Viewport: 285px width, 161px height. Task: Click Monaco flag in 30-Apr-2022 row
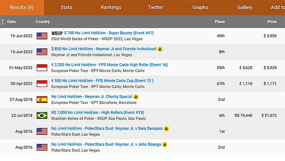[x=42, y=84]
